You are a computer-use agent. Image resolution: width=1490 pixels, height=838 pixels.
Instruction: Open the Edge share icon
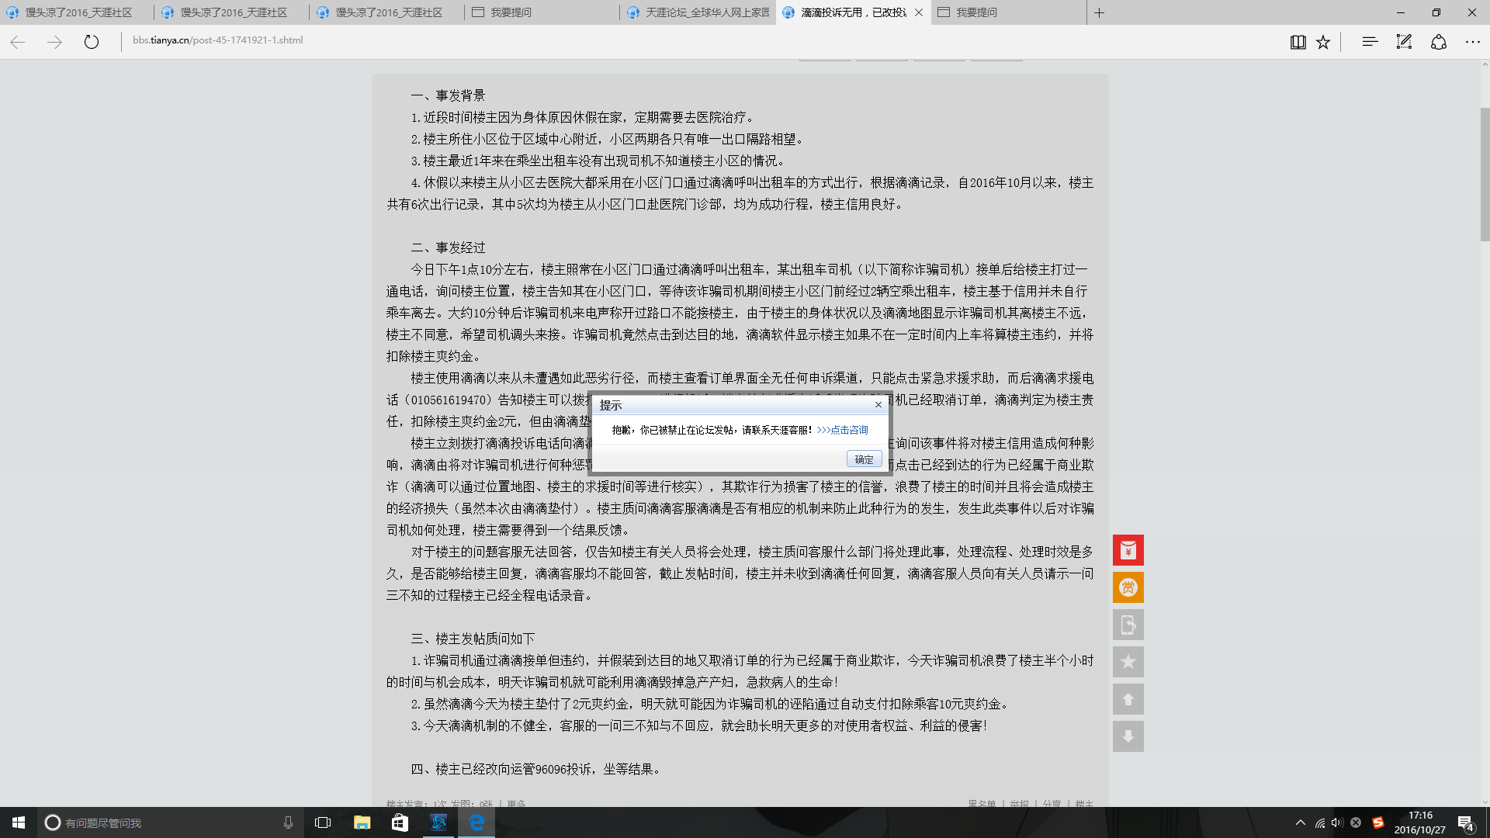1439,42
